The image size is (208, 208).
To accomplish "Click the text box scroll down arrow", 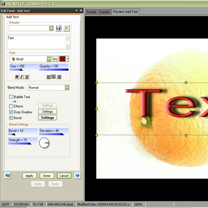I will coord(67,46).
